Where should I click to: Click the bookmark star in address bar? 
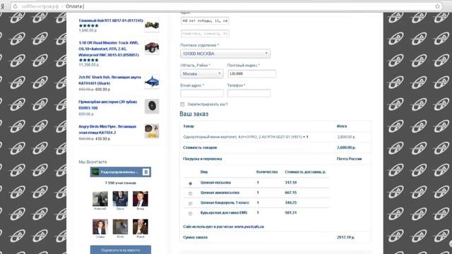coord(437,6)
